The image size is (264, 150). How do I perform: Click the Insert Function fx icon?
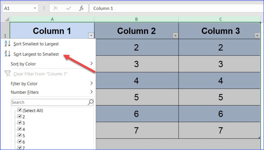tap(81, 8)
